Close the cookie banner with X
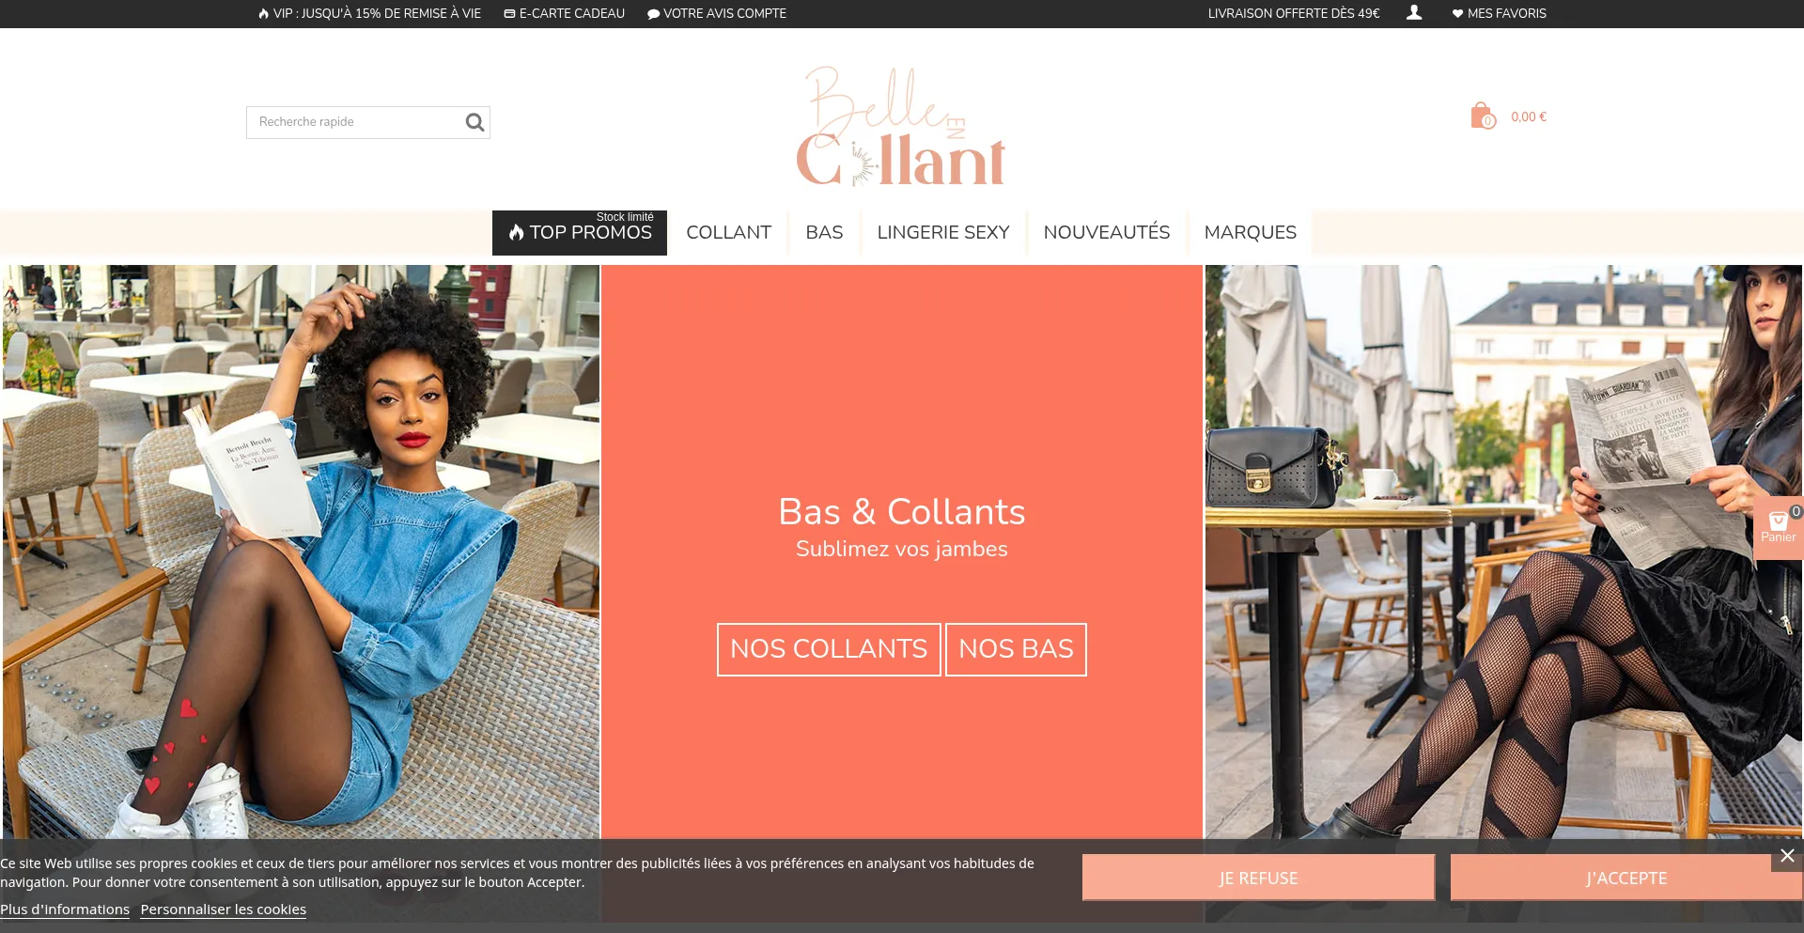1804x933 pixels. [1787, 856]
